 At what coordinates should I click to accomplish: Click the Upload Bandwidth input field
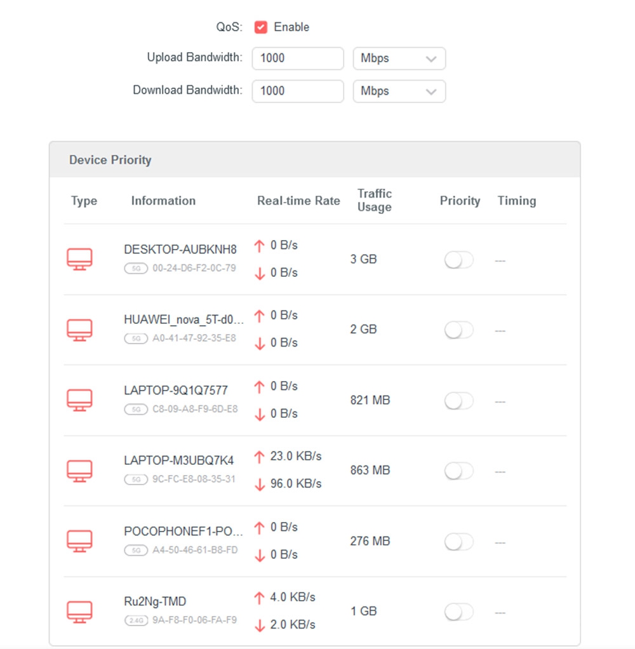click(x=298, y=58)
